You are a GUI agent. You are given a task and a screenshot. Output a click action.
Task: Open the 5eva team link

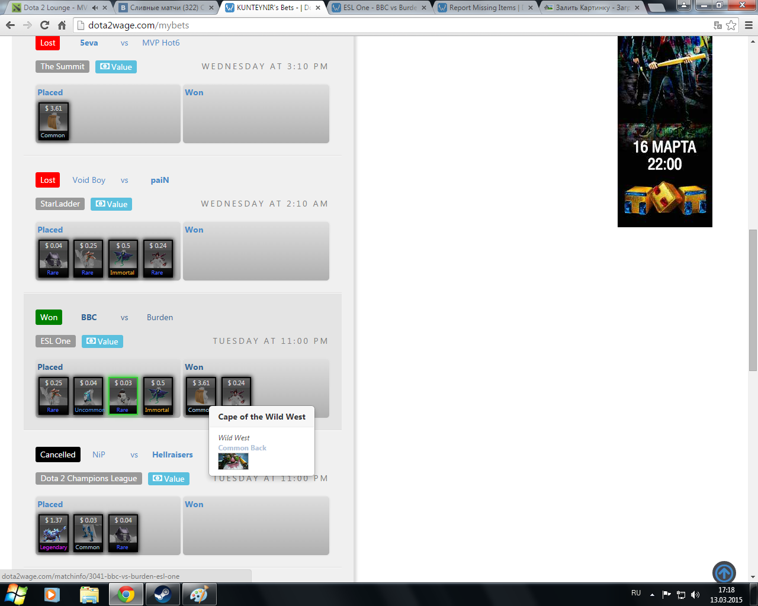pos(89,43)
